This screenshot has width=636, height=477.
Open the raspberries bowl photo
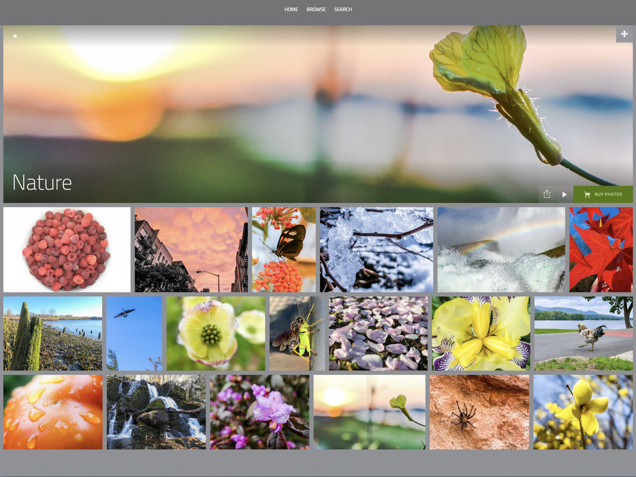[x=67, y=250]
